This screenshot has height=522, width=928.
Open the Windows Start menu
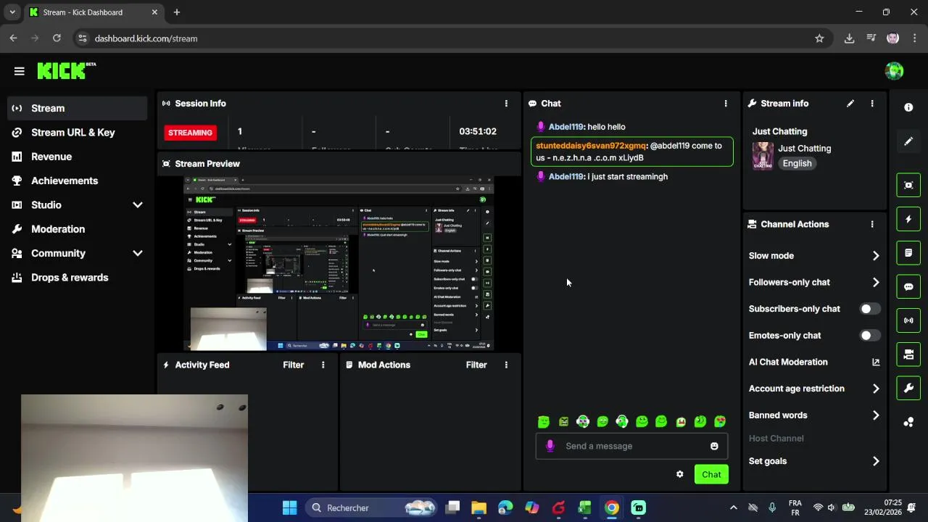[x=289, y=507]
